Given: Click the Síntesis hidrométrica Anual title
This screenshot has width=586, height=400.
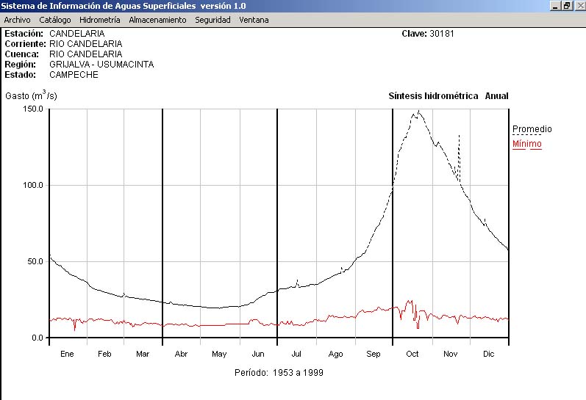Looking at the screenshot, I should point(448,96).
